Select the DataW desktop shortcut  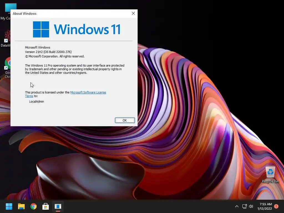click(6, 39)
